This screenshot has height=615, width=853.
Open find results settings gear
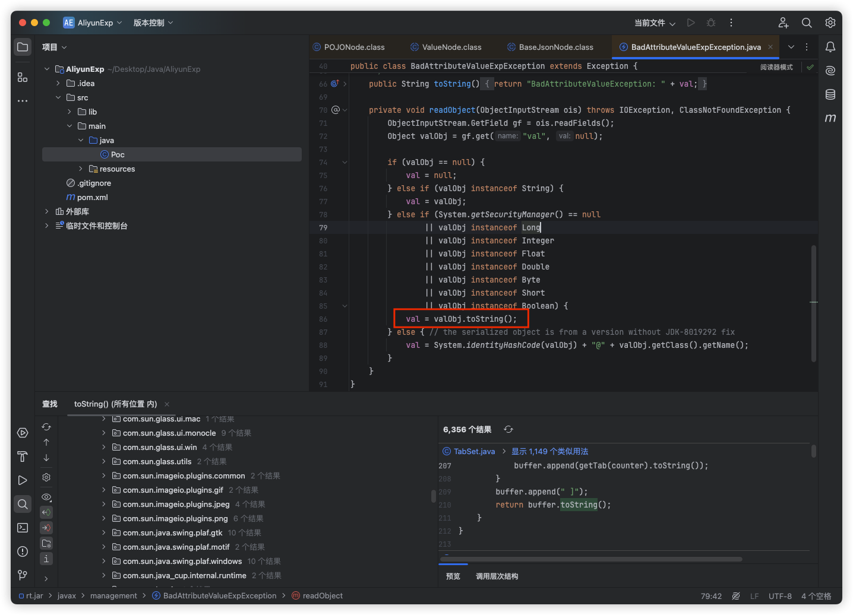(46, 477)
